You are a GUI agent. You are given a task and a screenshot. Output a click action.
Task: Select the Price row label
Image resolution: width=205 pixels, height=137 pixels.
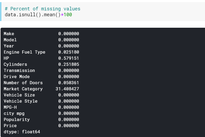pyautogui.click(x=10, y=126)
